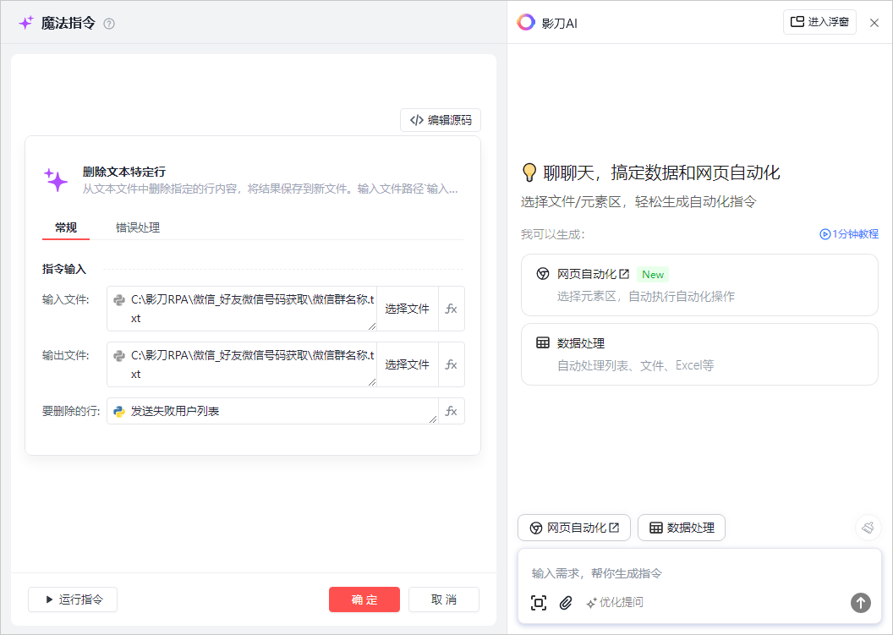Image resolution: width=893 pixels, height=635 pixels.
Task: Click the 数据处理 quick button above chat
Action: pos(681,528)
